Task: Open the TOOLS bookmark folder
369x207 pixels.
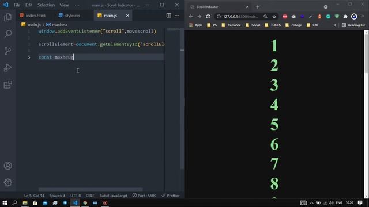Action: (273, 25)
